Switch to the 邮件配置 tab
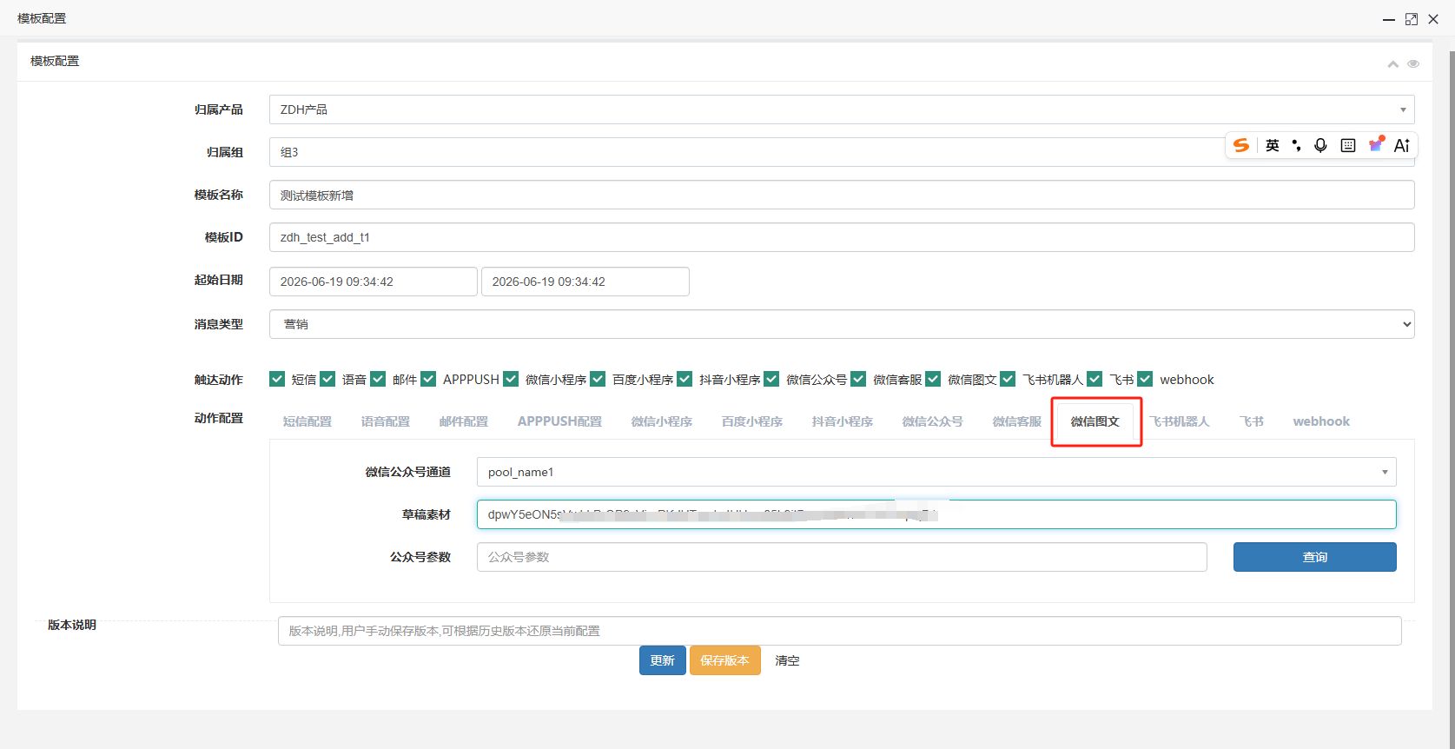Image resolution: width=1455 pixels, height=749 pixels. 464,421
